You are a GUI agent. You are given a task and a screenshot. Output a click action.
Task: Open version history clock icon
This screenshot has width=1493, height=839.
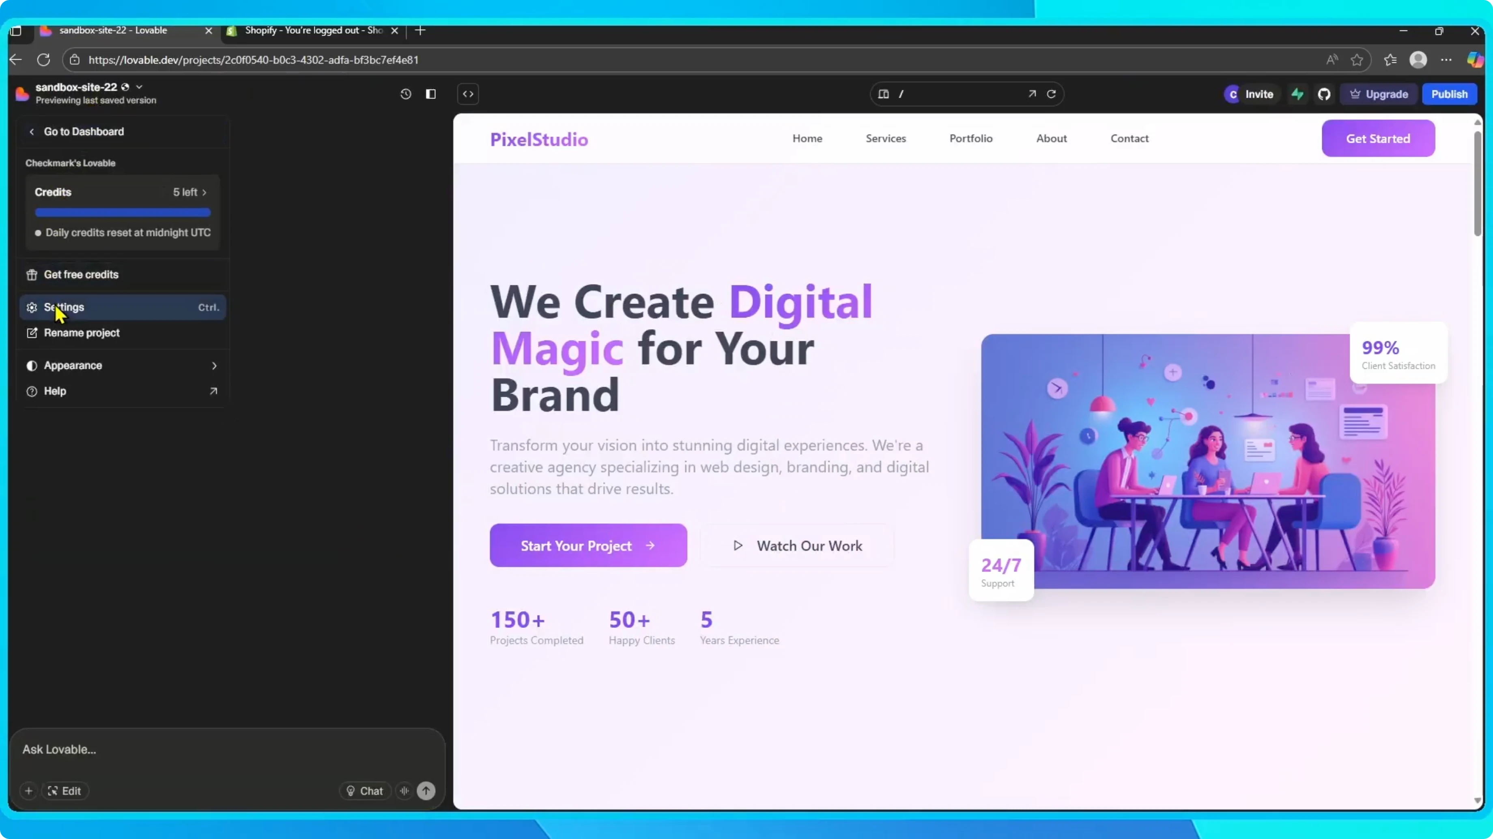coord(406,94)
